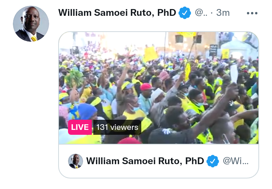
Task: Click the large yellow placard raised above the crowd
Action: pyautogui.click(x=151, y=54)
